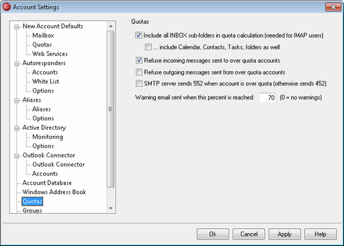Viewport: 344px width, 246px height.
Task: Select Accounts under Outlook Connector
Action: [45, 174]
